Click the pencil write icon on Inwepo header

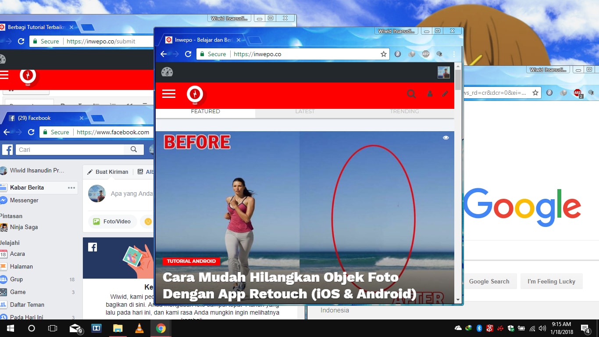445,94
